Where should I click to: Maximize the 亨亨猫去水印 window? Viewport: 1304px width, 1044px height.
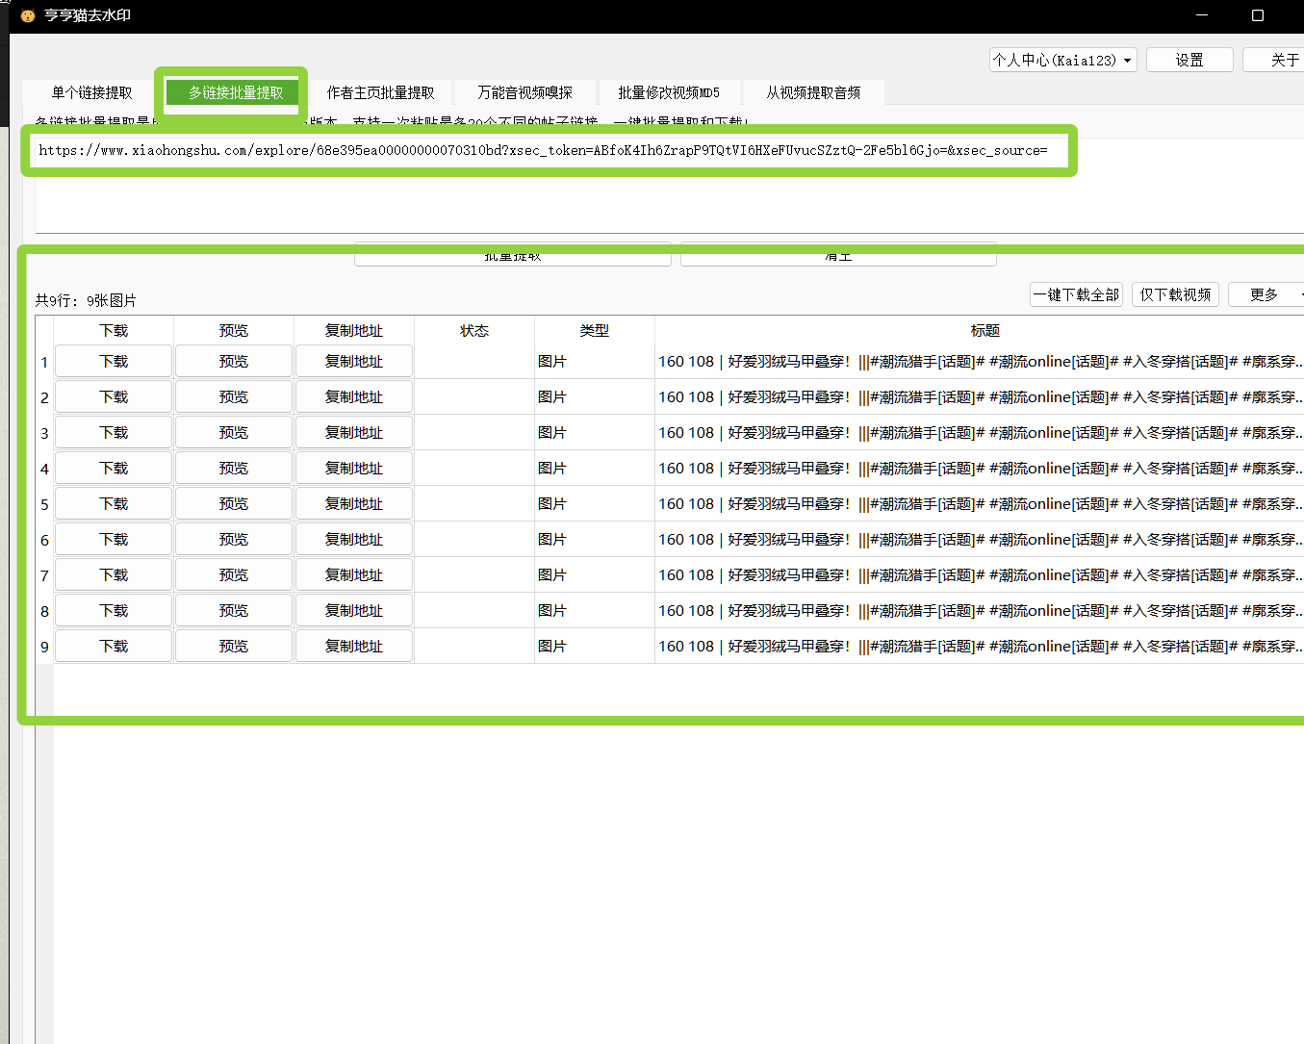1257,15
